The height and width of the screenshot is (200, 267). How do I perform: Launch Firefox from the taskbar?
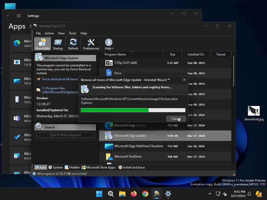134,194
